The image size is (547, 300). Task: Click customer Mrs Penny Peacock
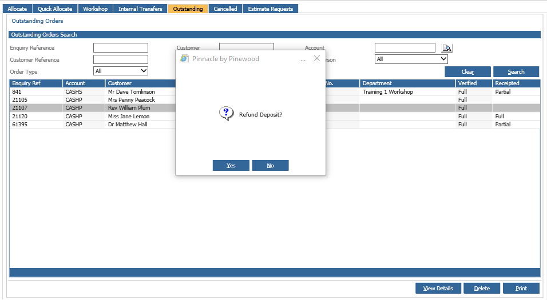point(131,99)
